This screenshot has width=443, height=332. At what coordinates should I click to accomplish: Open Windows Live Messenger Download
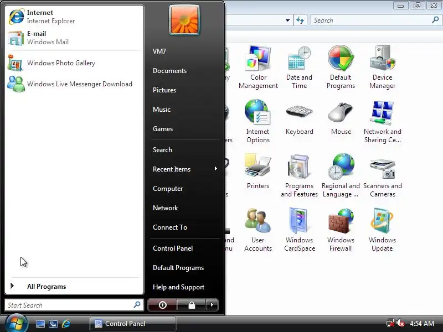tap(74, 84)
